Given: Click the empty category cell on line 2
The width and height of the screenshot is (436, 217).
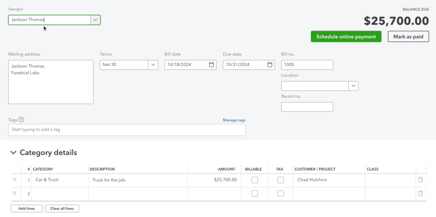Looking at the screenshot, I should pyautogui.click(x=60, y=194).
